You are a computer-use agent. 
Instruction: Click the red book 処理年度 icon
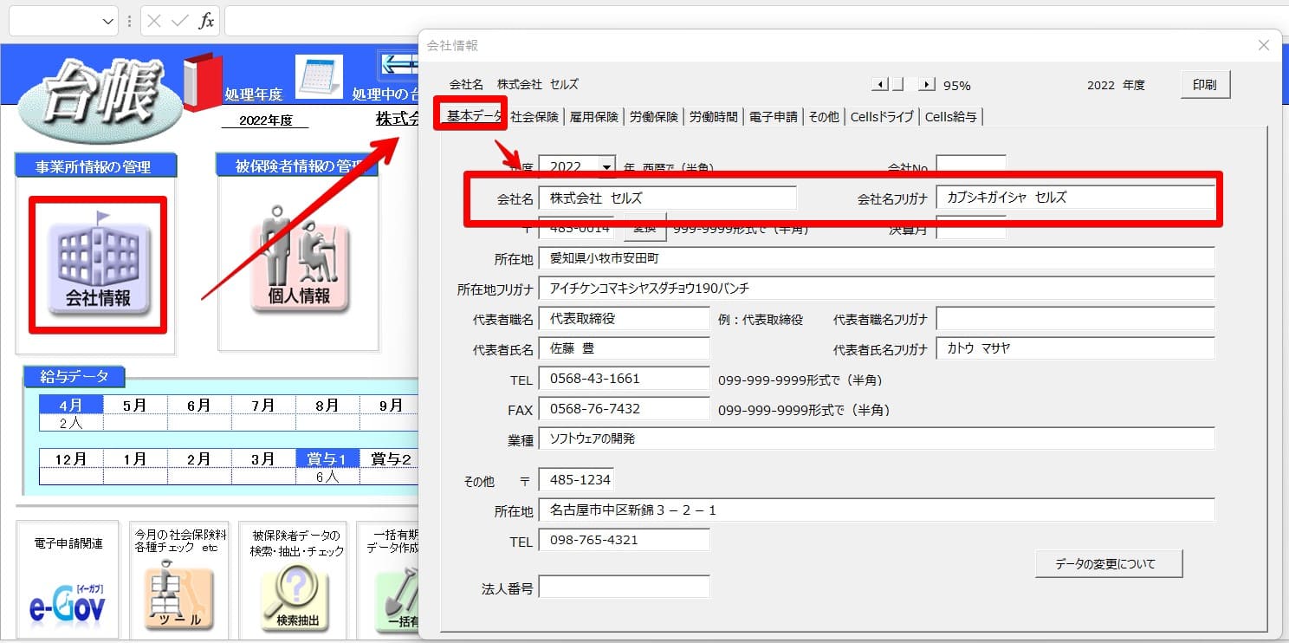203,81
